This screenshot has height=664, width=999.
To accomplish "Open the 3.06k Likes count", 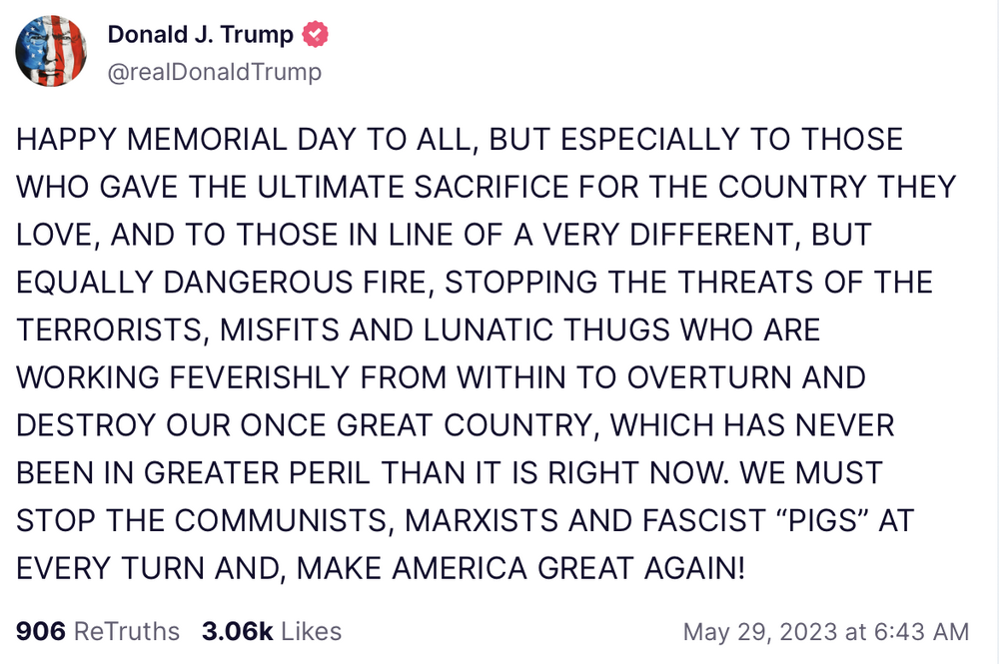I will click(237, 631).
